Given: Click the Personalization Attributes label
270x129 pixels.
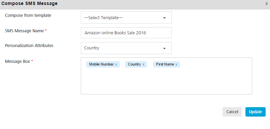Looking at the screenshot, I should click(29, 46).
